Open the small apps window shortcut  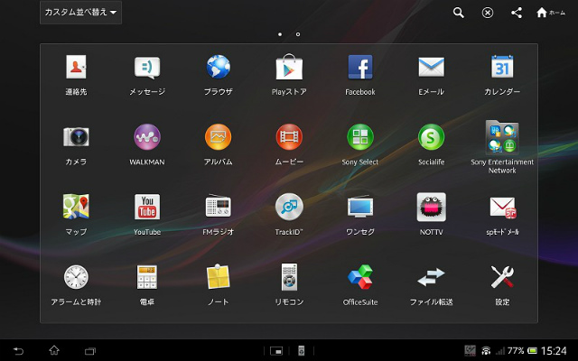click(276, 351)
